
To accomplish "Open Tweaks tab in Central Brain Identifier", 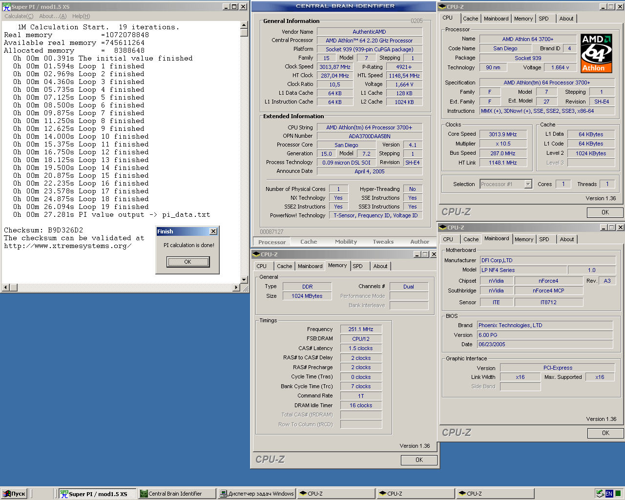I will [383, 242].
